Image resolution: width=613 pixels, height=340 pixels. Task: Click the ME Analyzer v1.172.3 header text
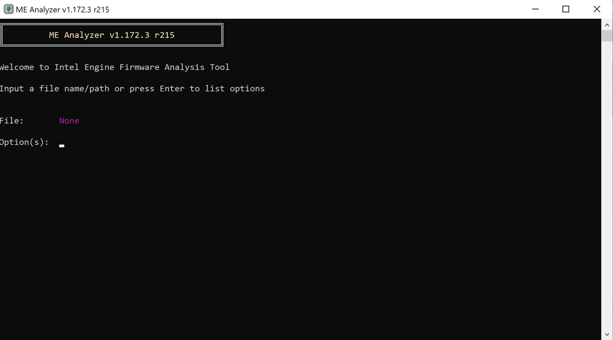point(112,35)
